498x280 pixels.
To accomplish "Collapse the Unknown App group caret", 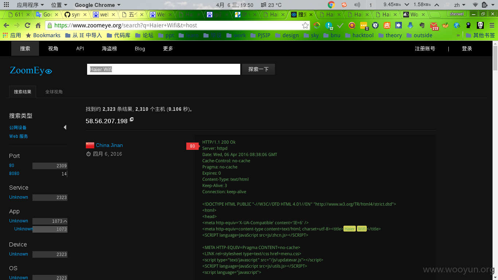I will (65, 221).
